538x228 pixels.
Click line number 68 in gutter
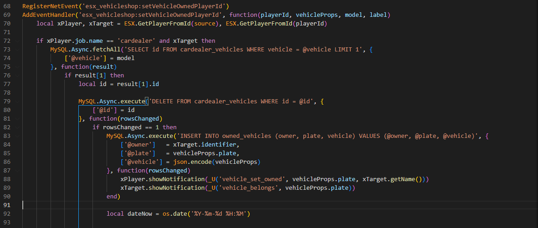coord(7,6)
